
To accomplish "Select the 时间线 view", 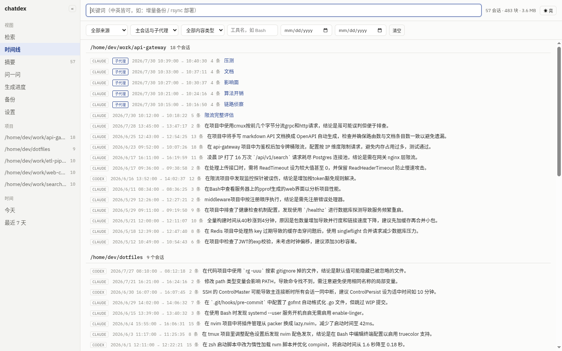I will (x=40, y=50).
